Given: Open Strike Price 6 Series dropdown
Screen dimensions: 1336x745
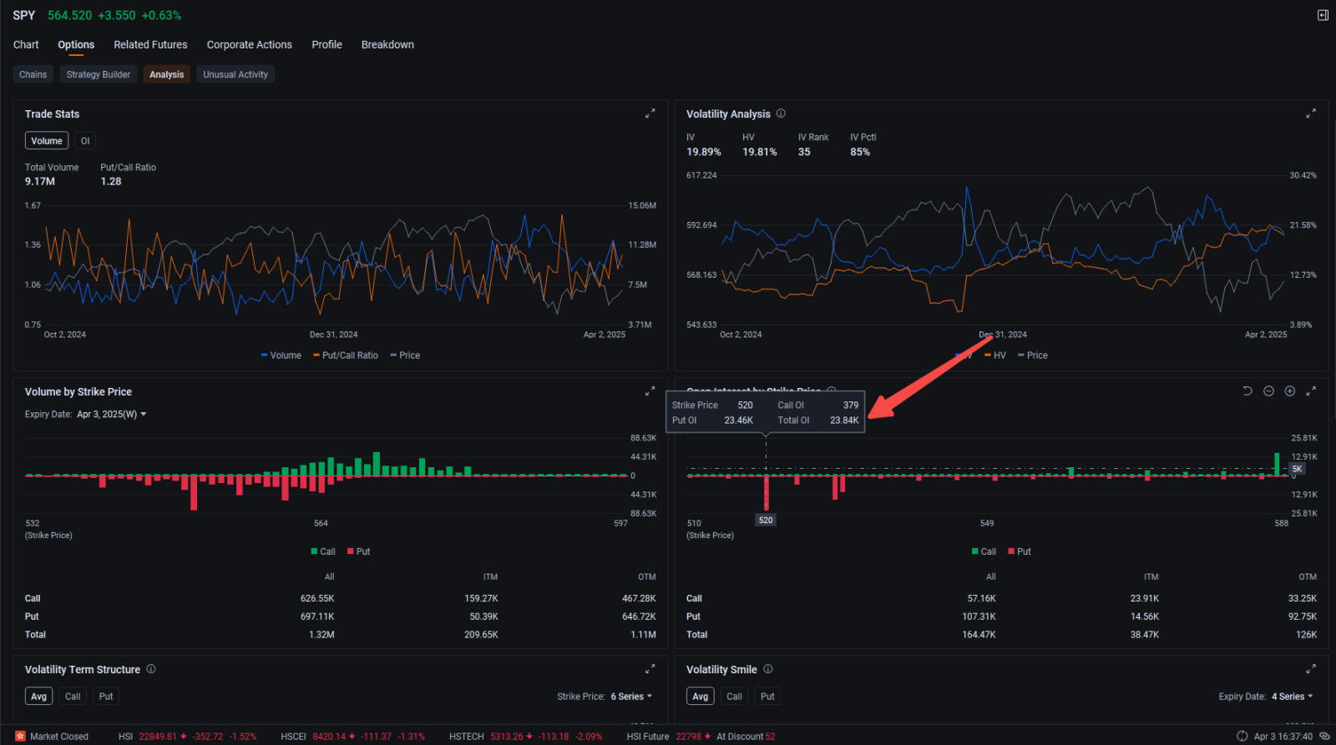Looking at the screenshot, I should coord(631,697).
